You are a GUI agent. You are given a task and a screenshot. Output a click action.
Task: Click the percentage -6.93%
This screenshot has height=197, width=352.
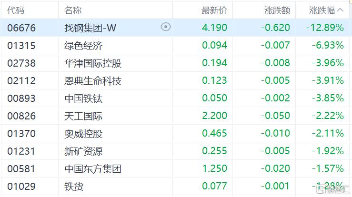point(328,45)
